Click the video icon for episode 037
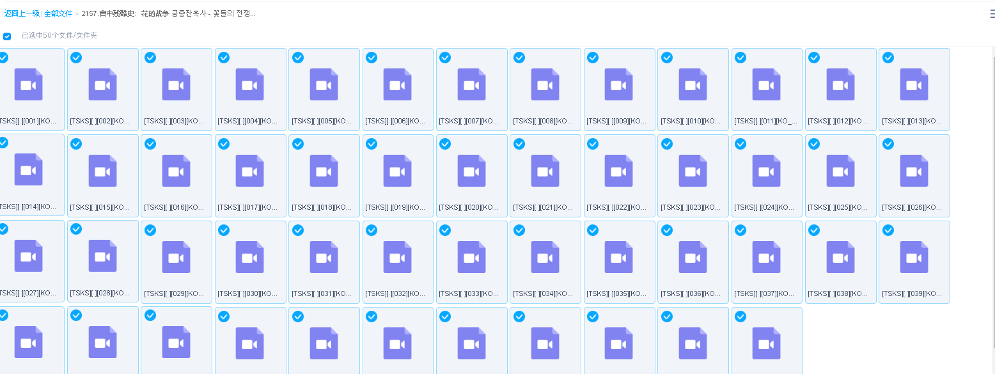This screenshot has width=995, height=383. tap(766, 258)
